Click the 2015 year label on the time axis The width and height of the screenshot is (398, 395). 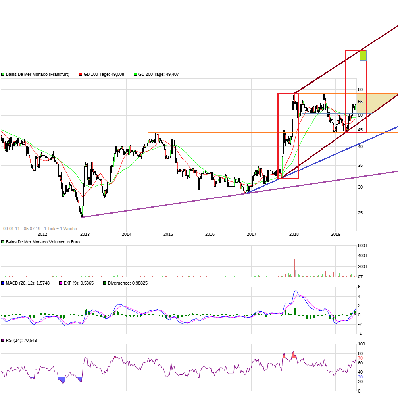pos(168,235)
